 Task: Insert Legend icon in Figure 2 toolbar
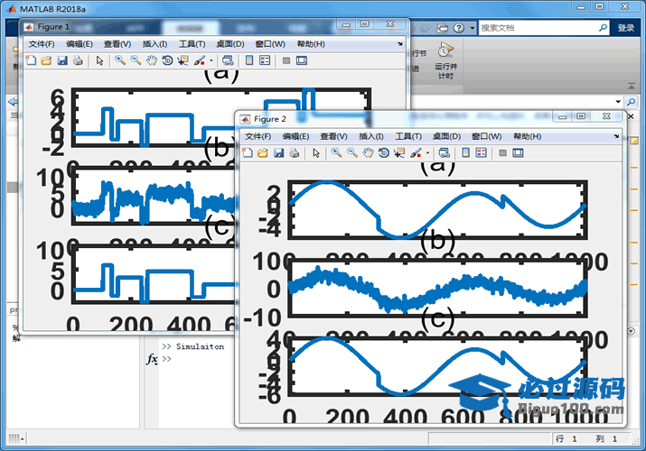coord(482,153)
